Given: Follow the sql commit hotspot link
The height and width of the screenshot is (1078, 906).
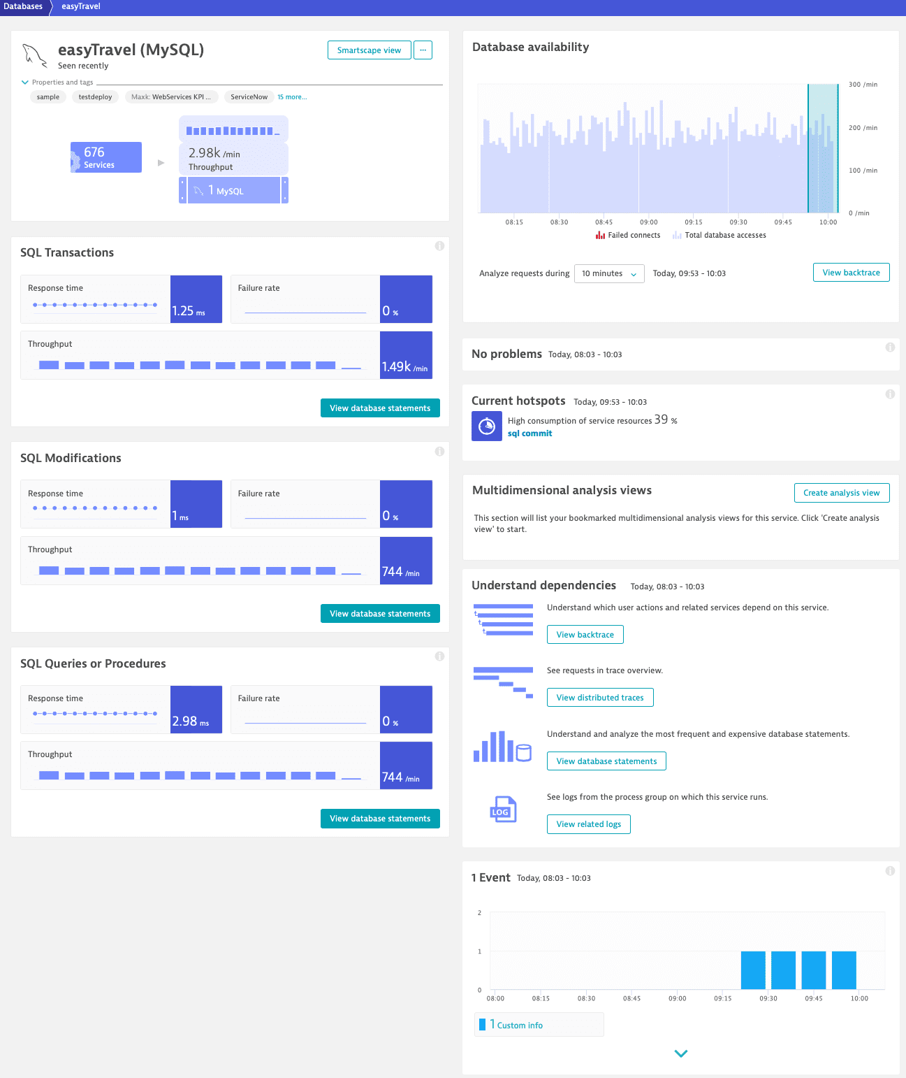Looking at the screenshot, I should click(529, 433).
